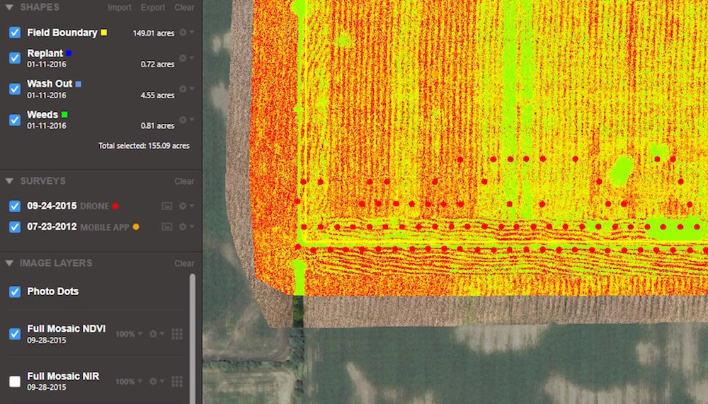The width and height of the screenshot is (708, 404).
Task: Open gear settings for Full Mosaic NDVI layer
Action: click(154, 334)
